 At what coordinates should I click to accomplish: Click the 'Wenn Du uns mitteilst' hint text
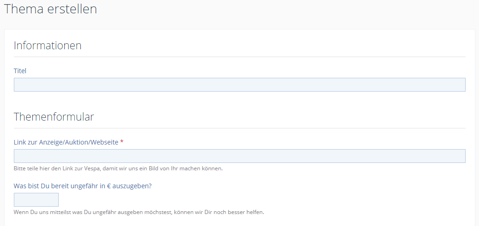coord(139,212)
